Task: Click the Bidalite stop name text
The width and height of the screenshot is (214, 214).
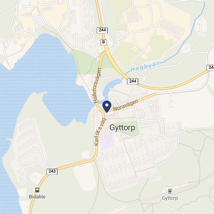Action: coord(37,196)
